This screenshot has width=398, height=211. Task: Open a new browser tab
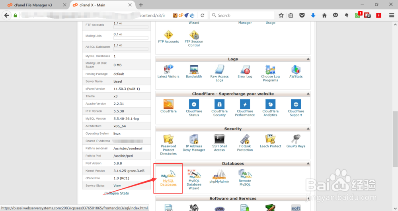(141, 5)
